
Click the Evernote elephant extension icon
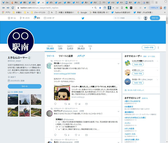coord(127,8)
